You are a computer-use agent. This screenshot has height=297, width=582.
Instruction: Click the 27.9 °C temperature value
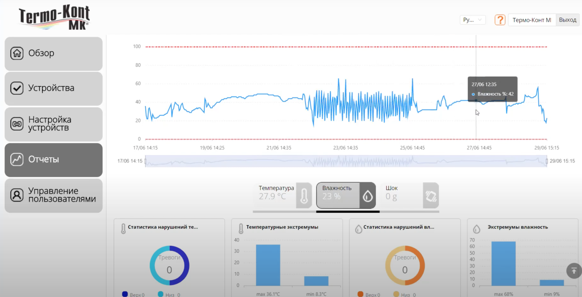pos(272,196)
